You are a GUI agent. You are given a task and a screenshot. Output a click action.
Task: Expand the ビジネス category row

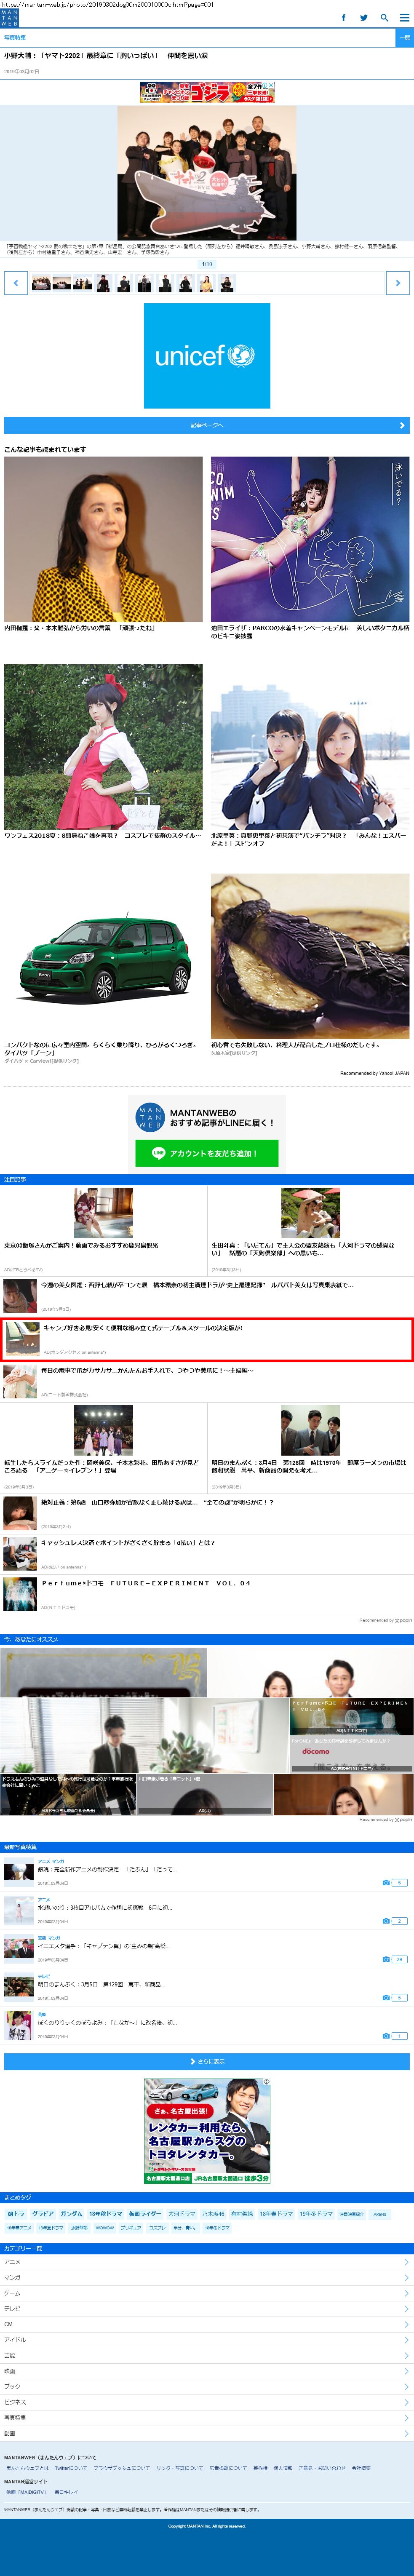tap(207, 2402)
